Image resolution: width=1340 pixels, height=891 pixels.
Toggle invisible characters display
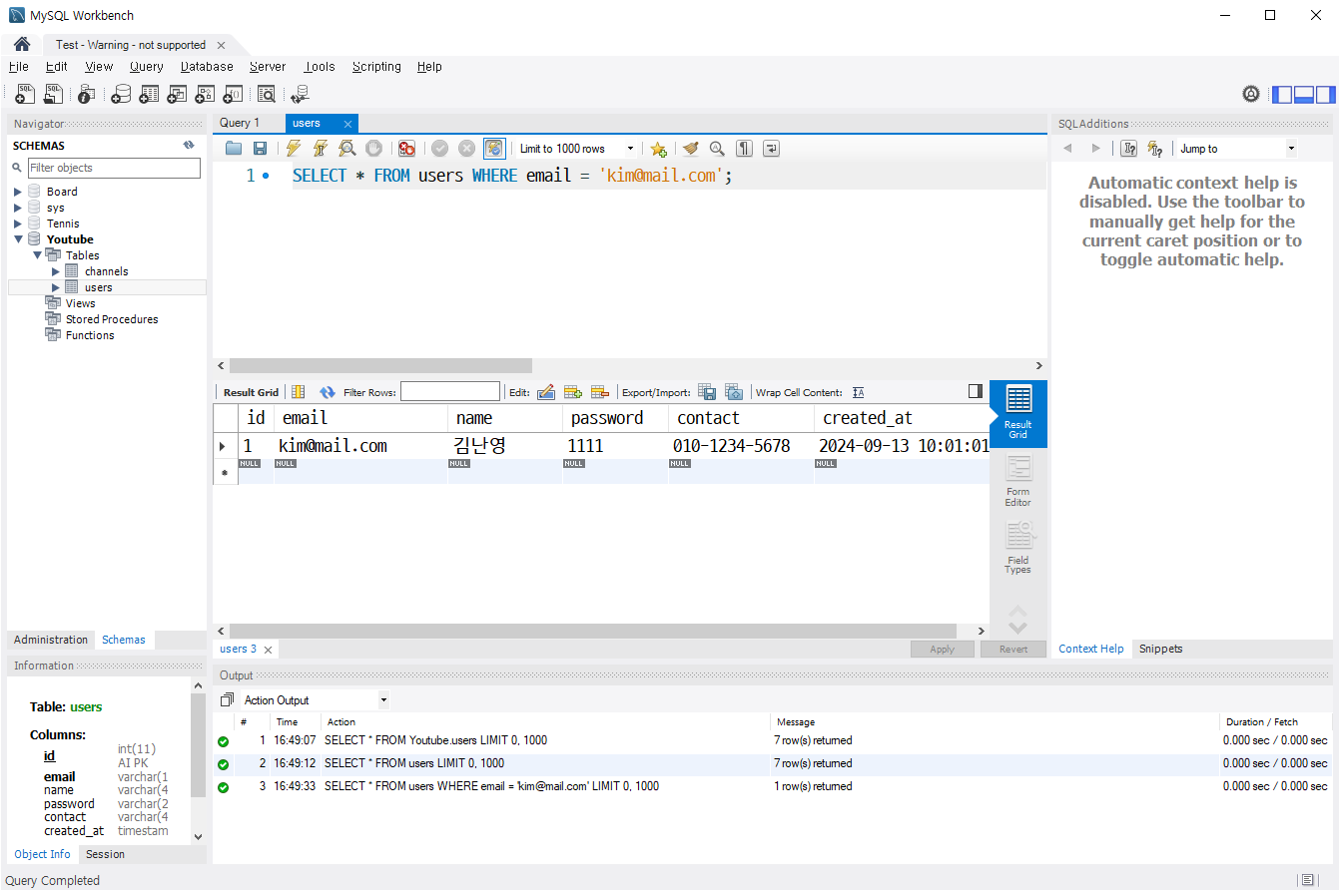click(x=744, y=149)
